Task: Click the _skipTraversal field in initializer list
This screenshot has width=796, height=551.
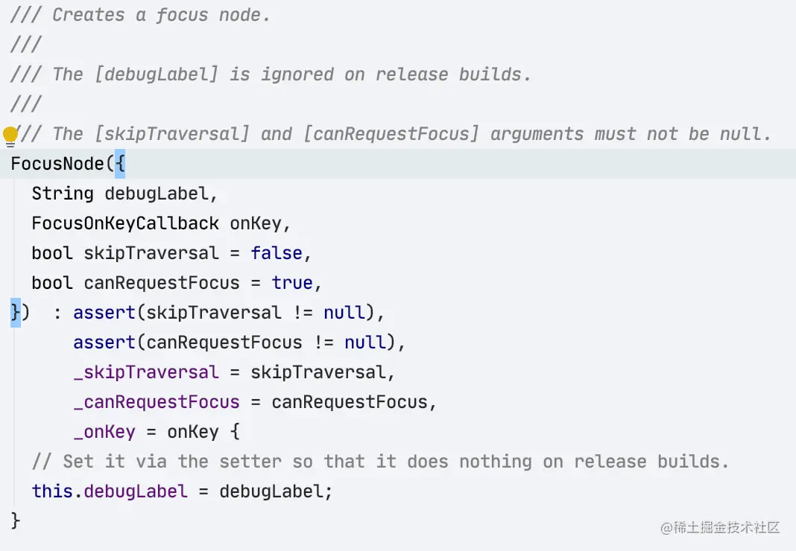Action: tap(146, 372)
